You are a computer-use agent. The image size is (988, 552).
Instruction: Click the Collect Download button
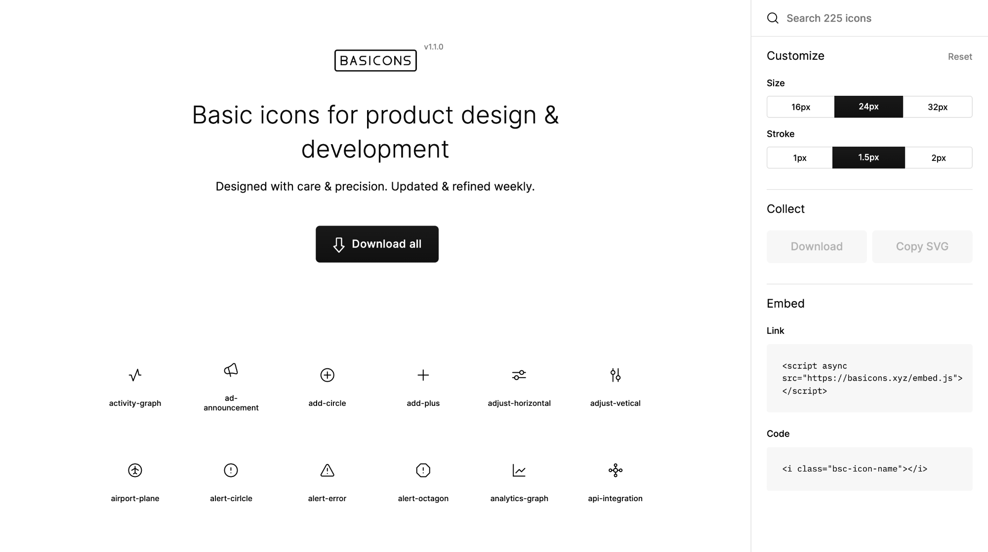[x=816, y=246]
